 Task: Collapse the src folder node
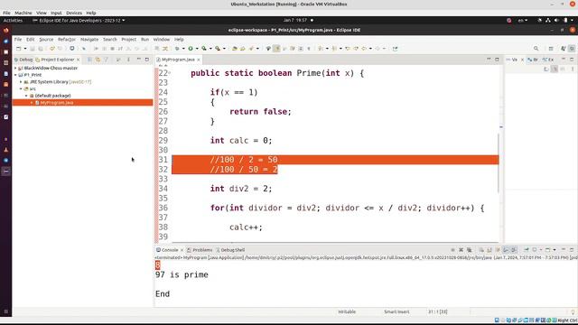(21, 88)
